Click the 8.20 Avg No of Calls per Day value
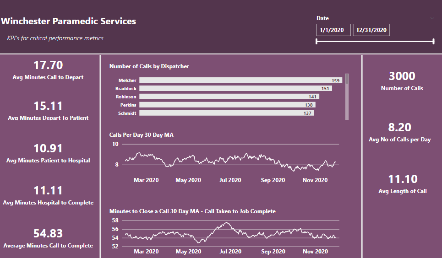 [400, 128]
